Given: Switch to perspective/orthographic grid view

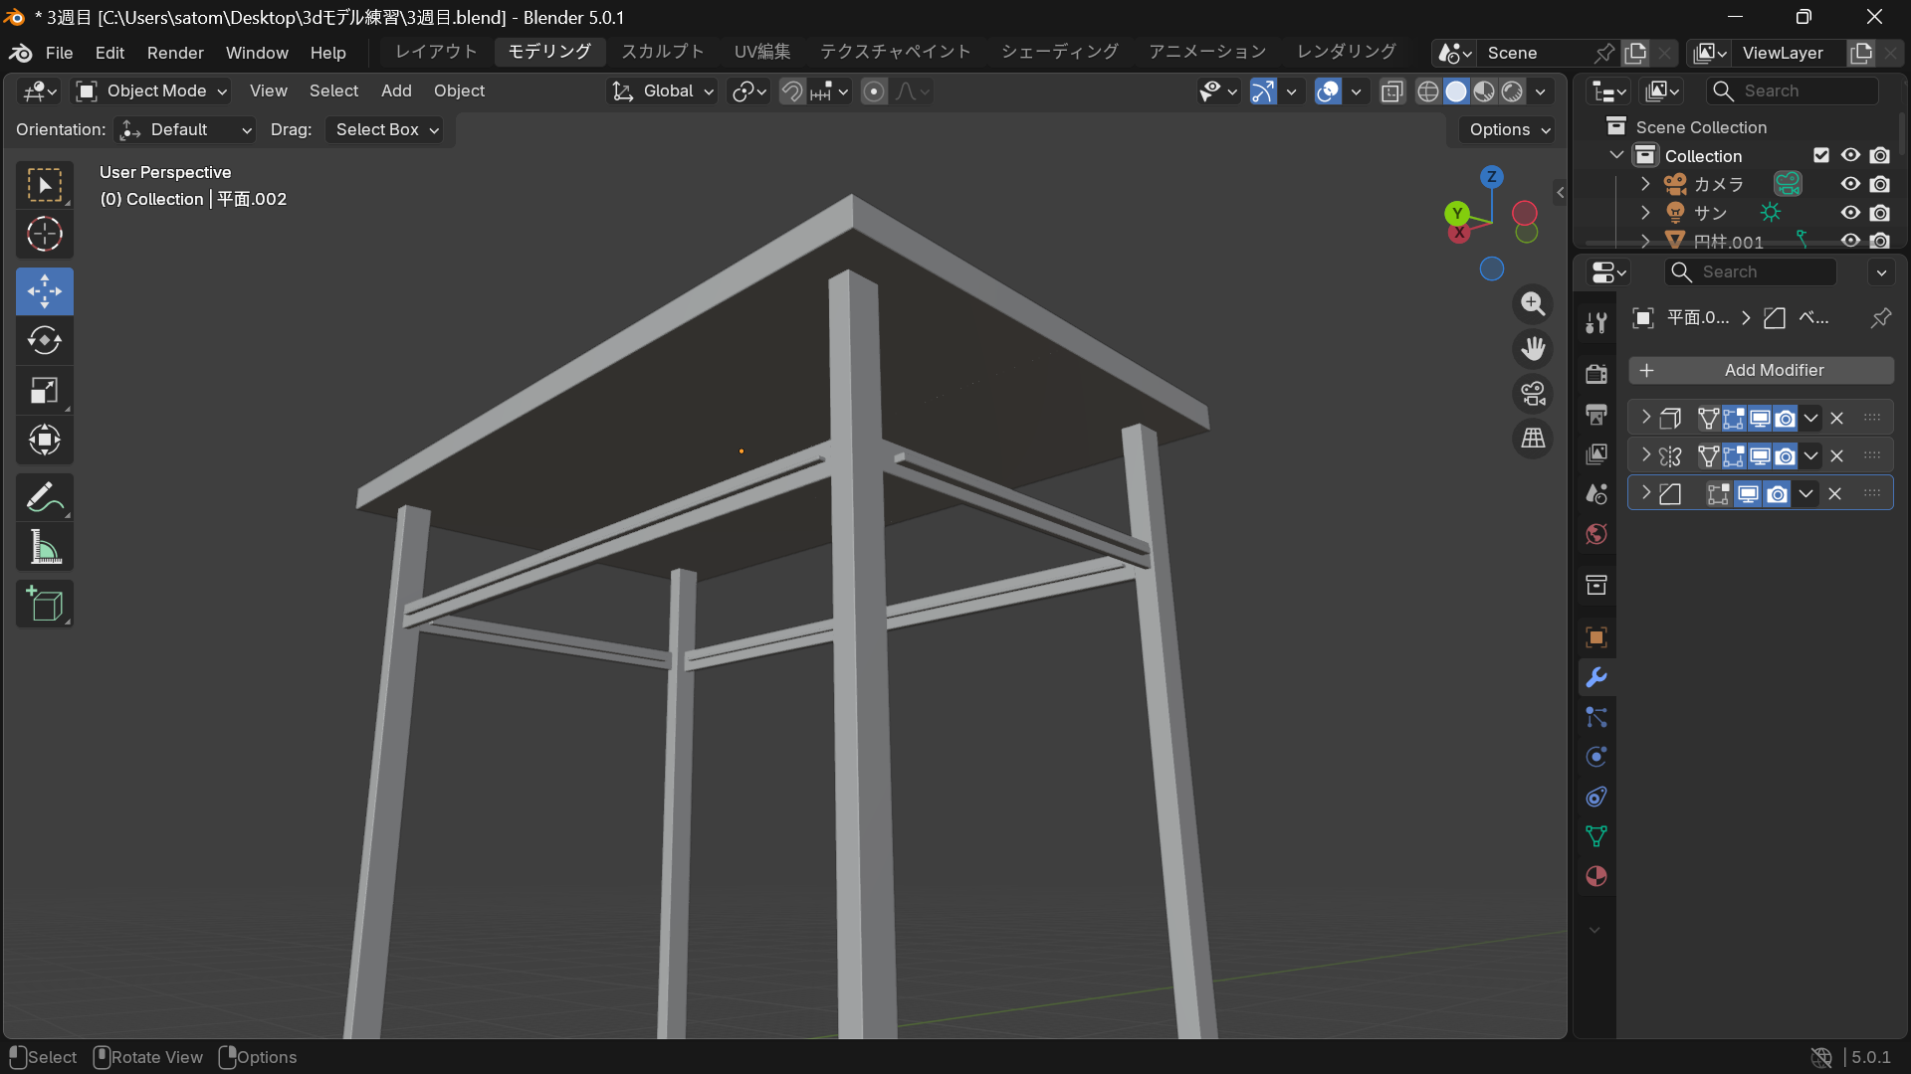Looking at the screenshot, I should pyautogui.click(x=1533, y=438).
